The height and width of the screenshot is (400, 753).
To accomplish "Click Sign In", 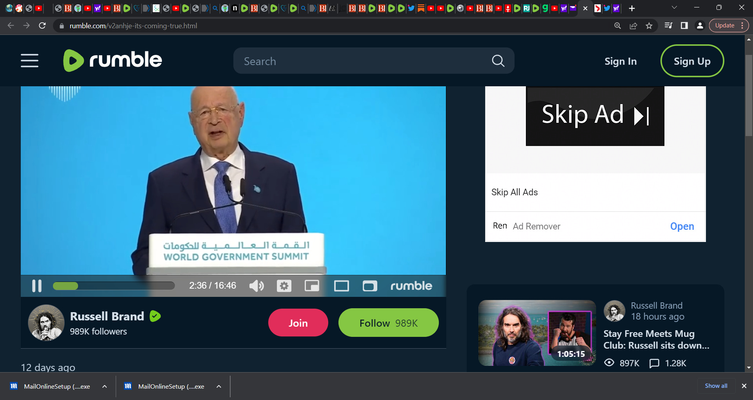I will 620,61.
